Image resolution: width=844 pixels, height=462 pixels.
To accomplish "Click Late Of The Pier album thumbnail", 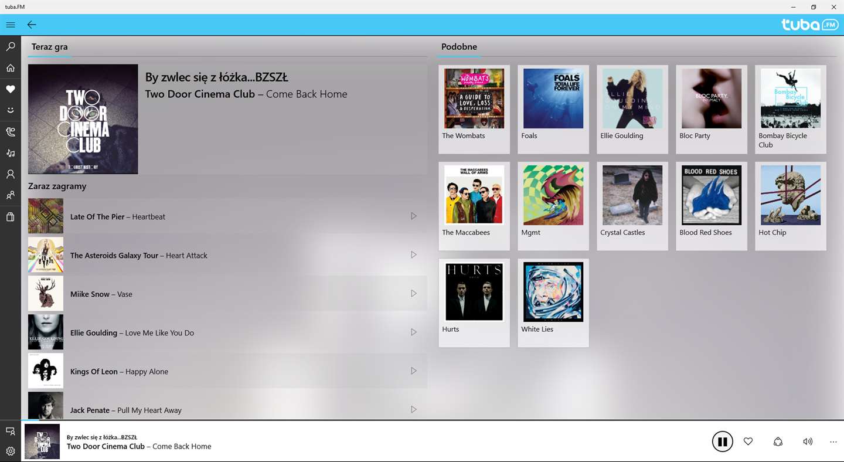I will pyautogui.click(x=46, y=216).
